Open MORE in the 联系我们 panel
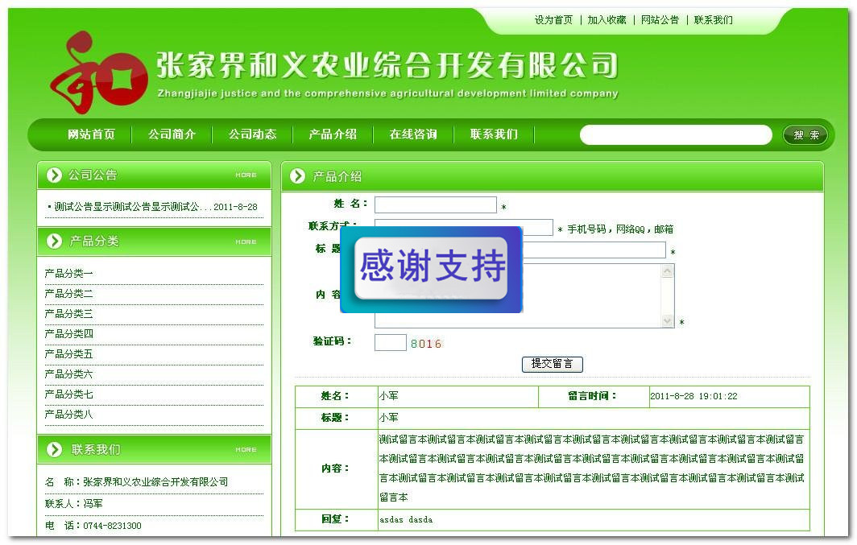This screenshot has width=857, height=545. click(x=246, y=450)
